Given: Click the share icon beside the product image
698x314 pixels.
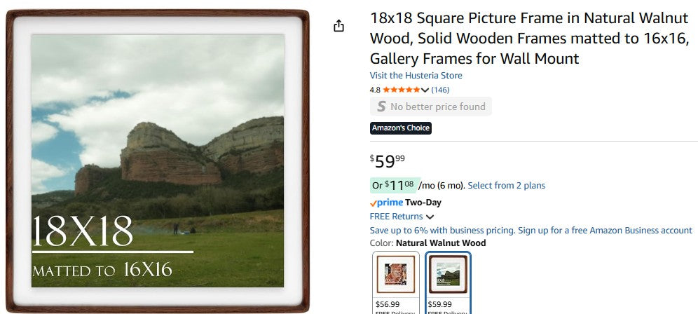Looking at the screenshot, I should tap(339, 26).
